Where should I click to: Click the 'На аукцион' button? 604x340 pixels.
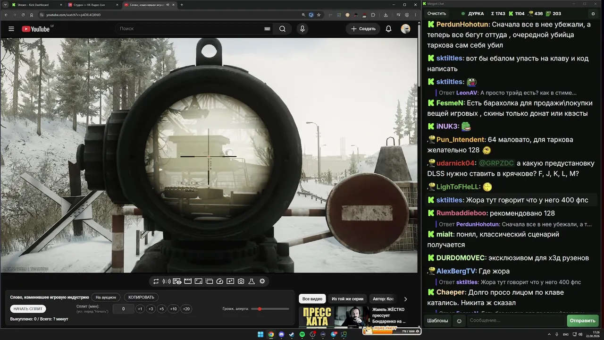(106, 297)
